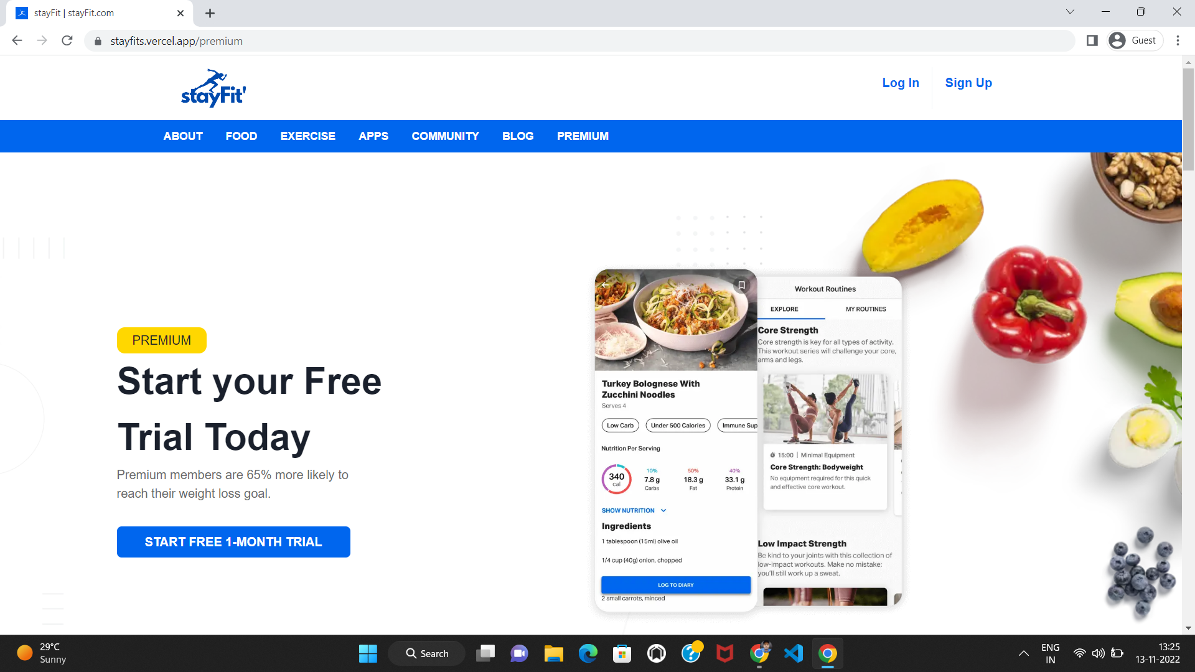The height and width of the screenshot is (672, 1195).
Task: Click the START FREE 1-MONTH TRIAL button
Action: tap(233, 542)
